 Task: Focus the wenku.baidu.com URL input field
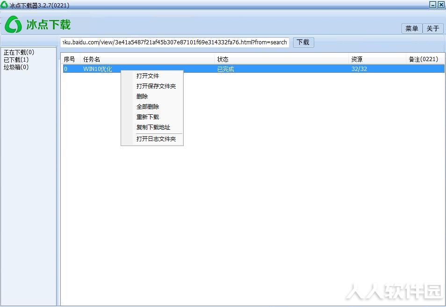(x=175, y=42)
